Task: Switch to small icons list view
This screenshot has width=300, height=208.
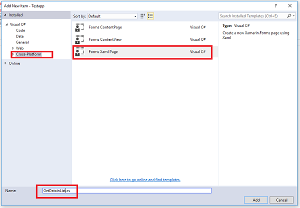Action: click(150, 16)
